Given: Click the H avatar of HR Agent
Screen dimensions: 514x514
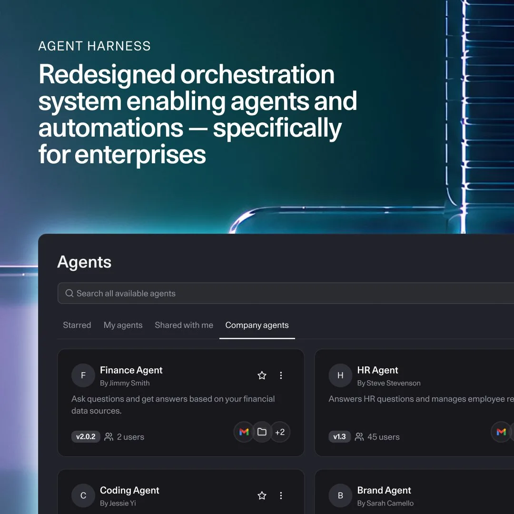Looking at the screenshot, I should (340, 376).
